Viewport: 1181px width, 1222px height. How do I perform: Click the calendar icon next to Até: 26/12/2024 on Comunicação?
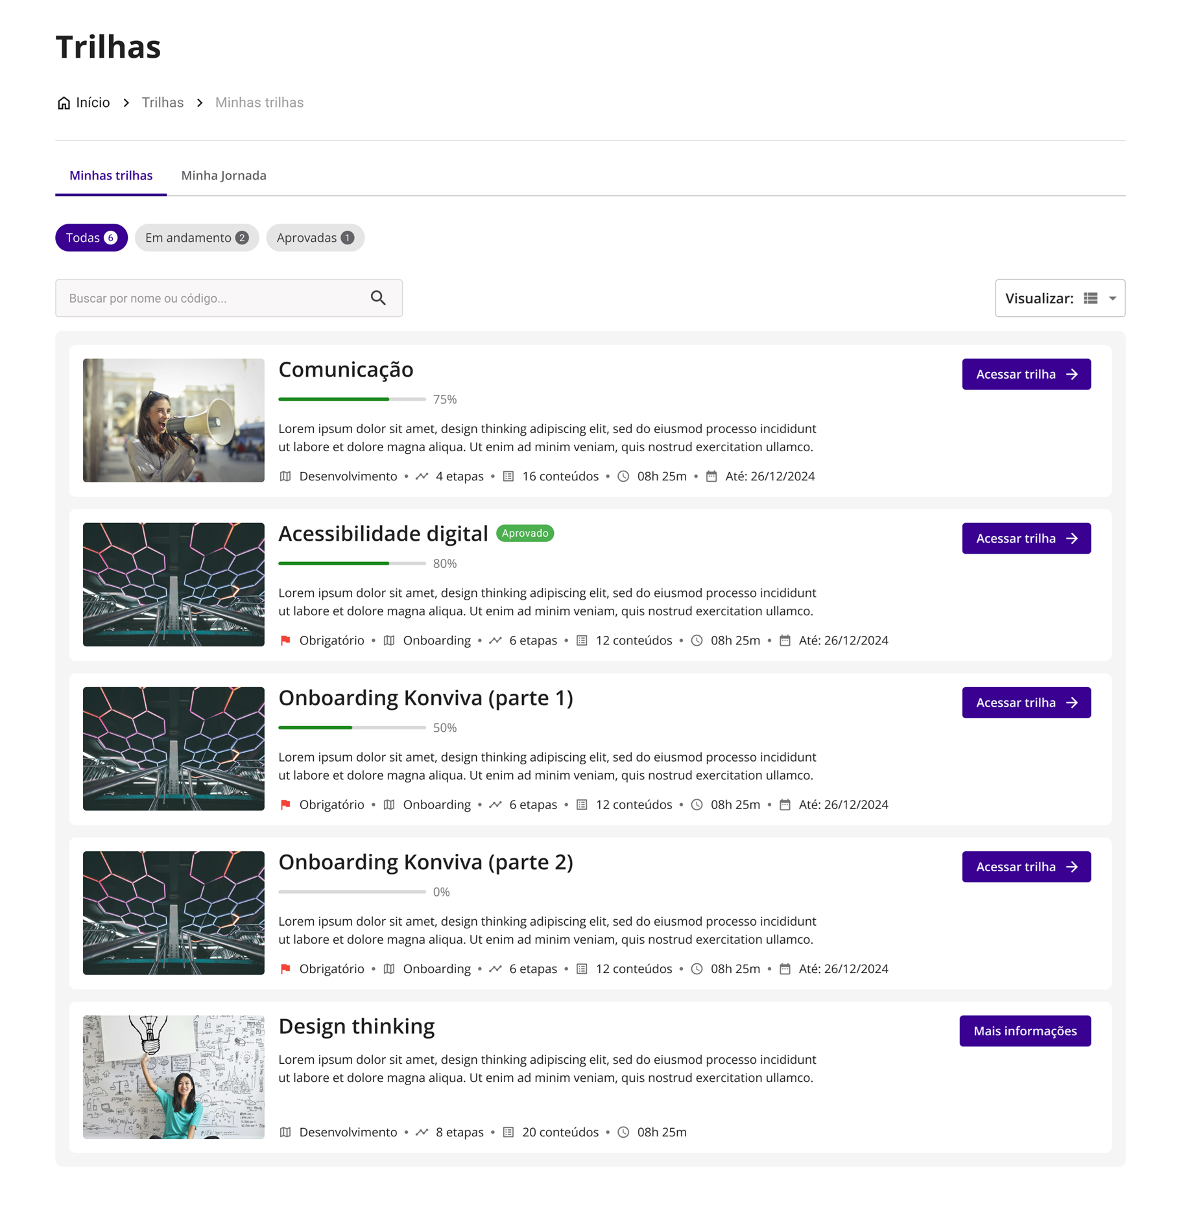(711, 476)
